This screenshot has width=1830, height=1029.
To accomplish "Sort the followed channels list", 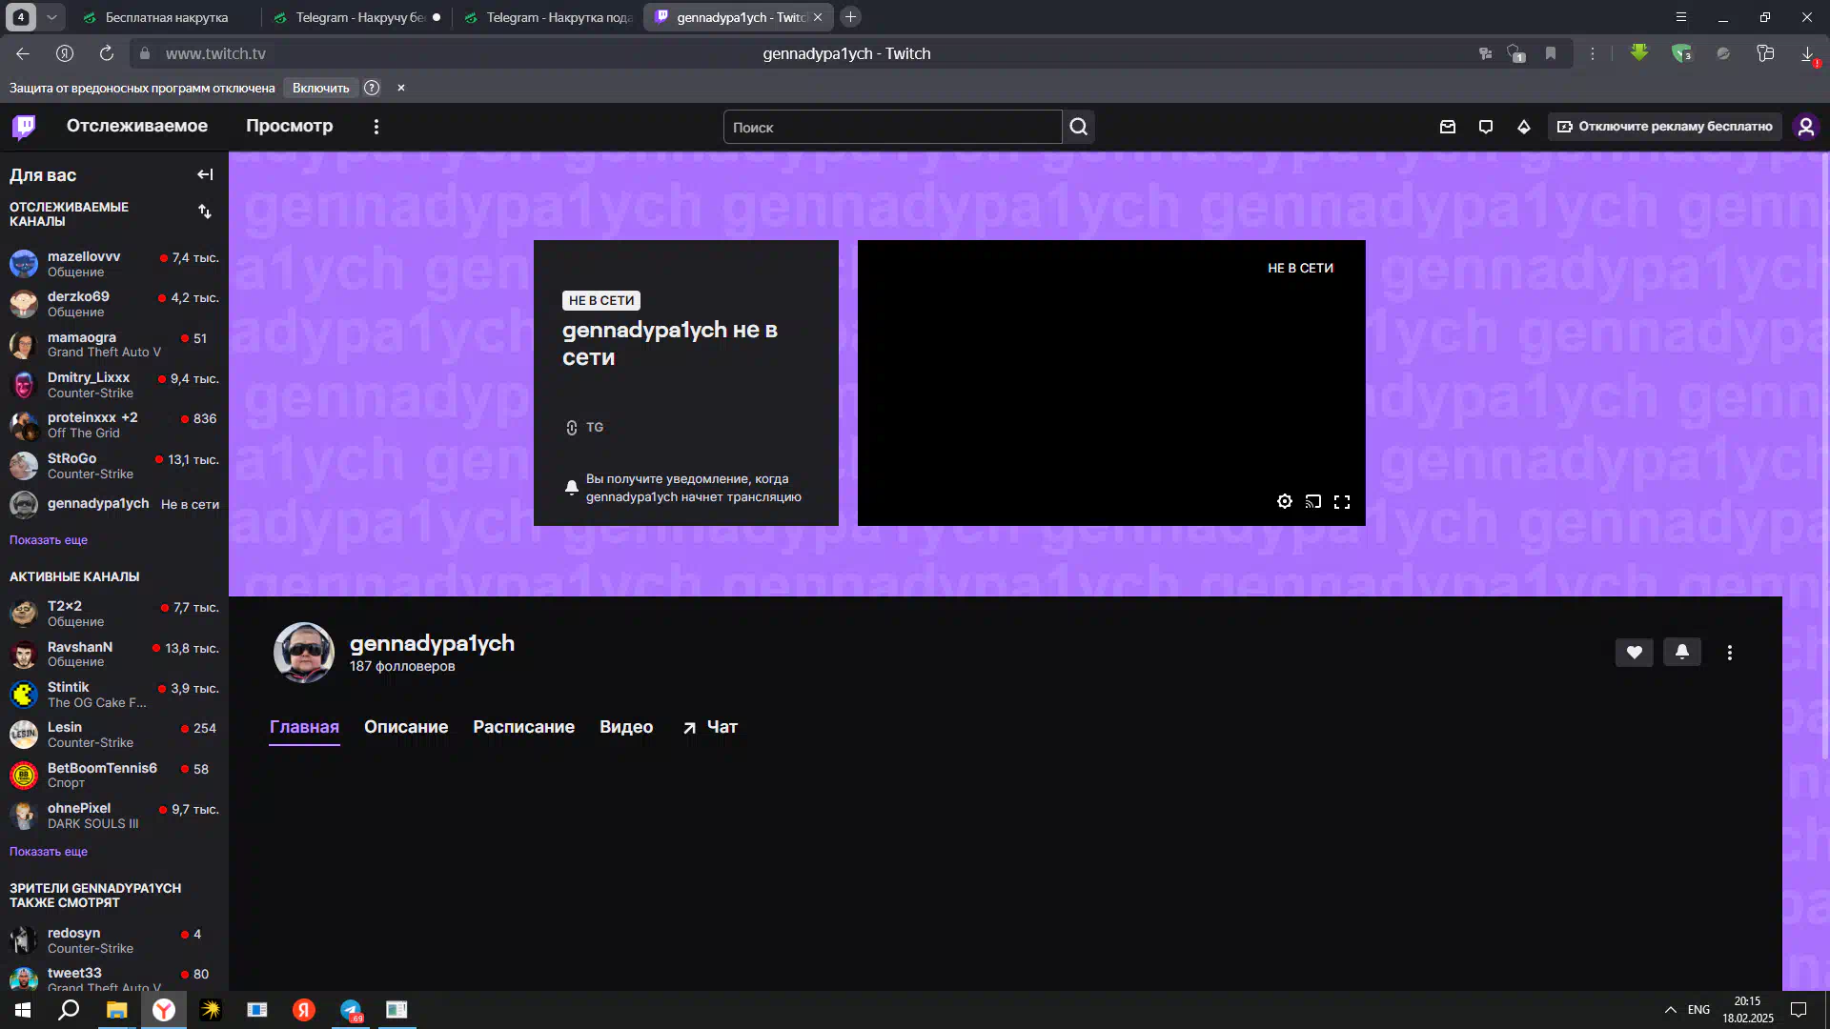I will tap(205, 212).
